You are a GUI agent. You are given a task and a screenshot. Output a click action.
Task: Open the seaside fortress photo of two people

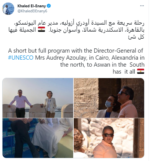pyautogui.click(x=38, y=98)
